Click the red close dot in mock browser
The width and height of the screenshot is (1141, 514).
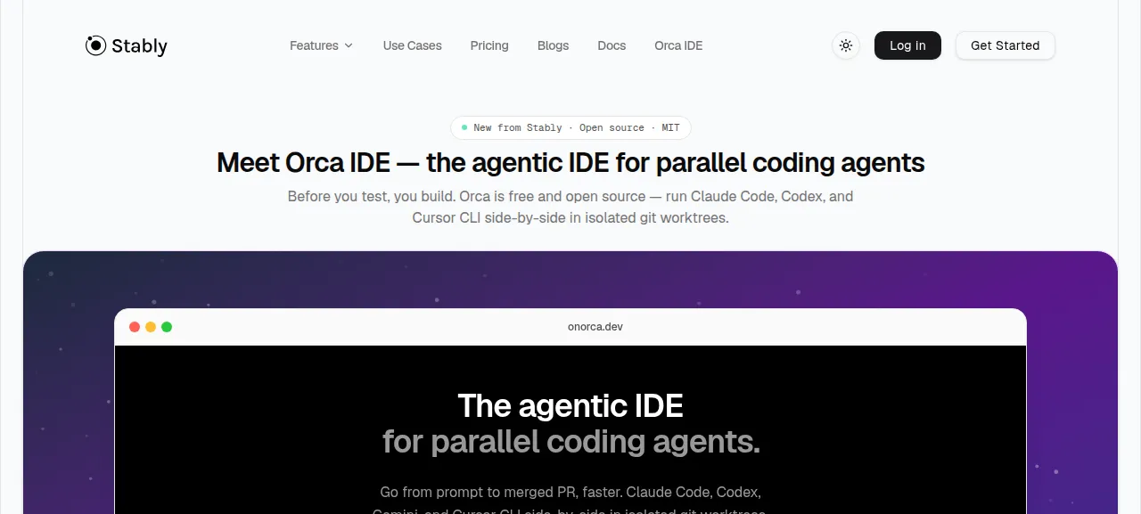click(135, 327)
